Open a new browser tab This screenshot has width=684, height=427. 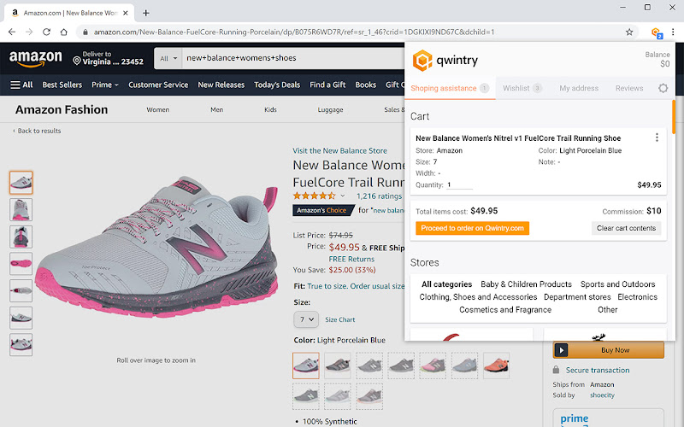(145, 13)
